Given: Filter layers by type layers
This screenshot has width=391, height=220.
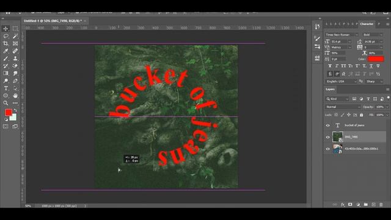Looking at the screenshot, I should point(368,99).
